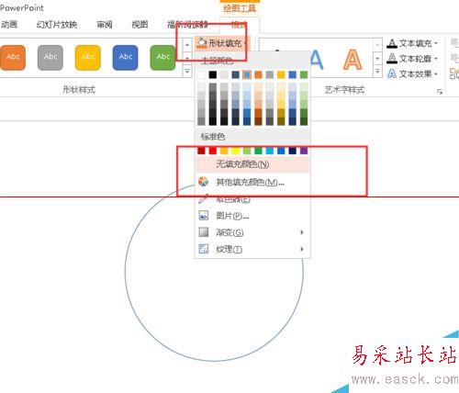
Task: Open the 幻灯片放映 slide show tab
Action: 57,25
